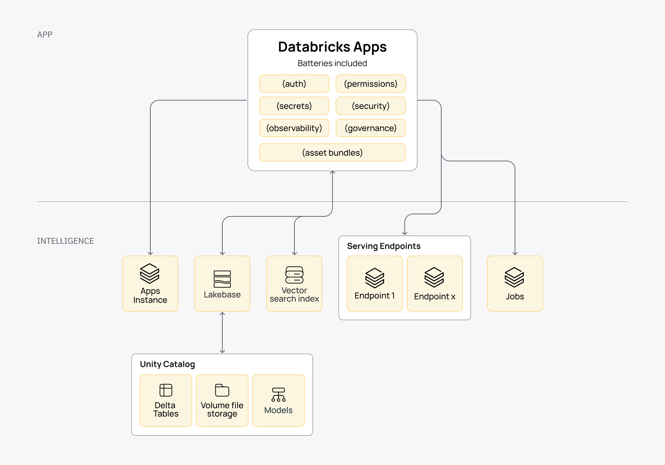
Task: Select the (observability) pill
Action: pos(294,128)
